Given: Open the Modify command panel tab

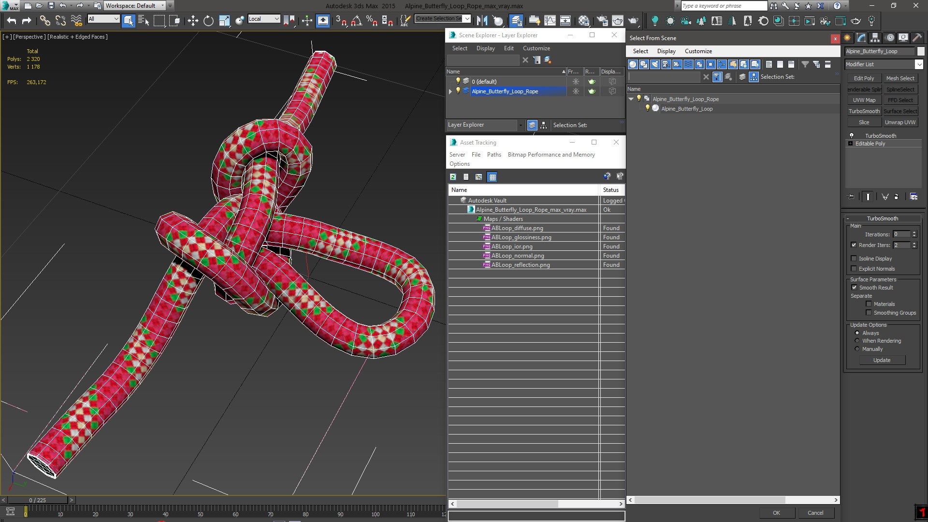Looking at the screenshot, I should click(861, 38).
